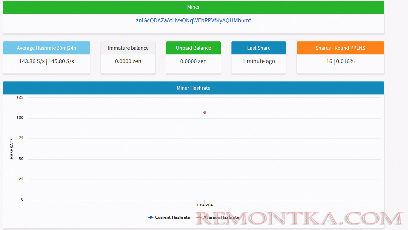Toggle the Average Hashrate legend series
408x230 pixels.
pyautogui.click(x=221, y=217)
